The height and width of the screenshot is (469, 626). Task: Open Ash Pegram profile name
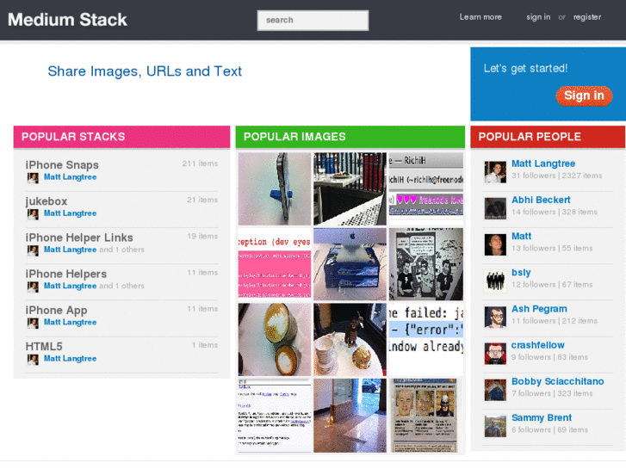[x=539, y=309]
